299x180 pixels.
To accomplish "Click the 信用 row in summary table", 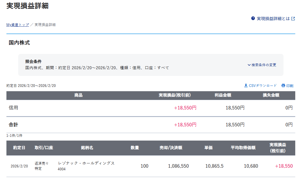I will (13, 108).
